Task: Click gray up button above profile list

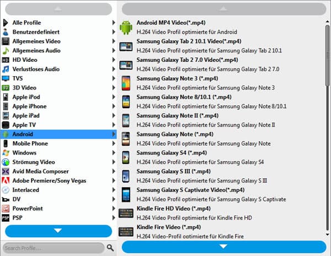Action: pos(224,9)
